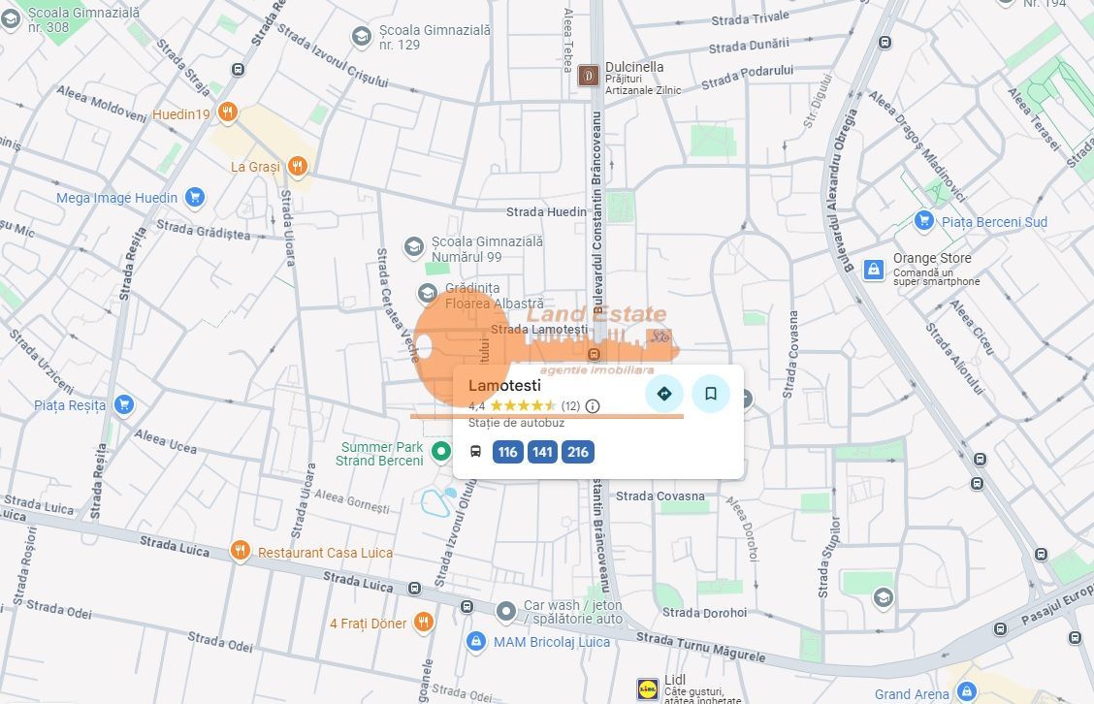Select bus line 141 badge
This screenshot has width=1094, height=704.
(542, 452)
